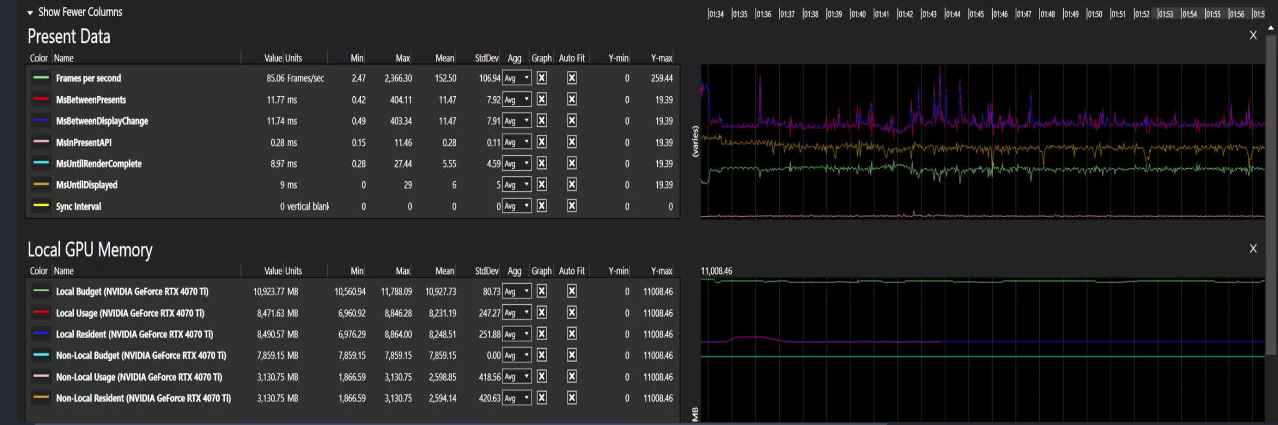Toggle Auto Fit for Non-Local Budget
This screenshot has width=1278, height=425.
coord(572,355)
